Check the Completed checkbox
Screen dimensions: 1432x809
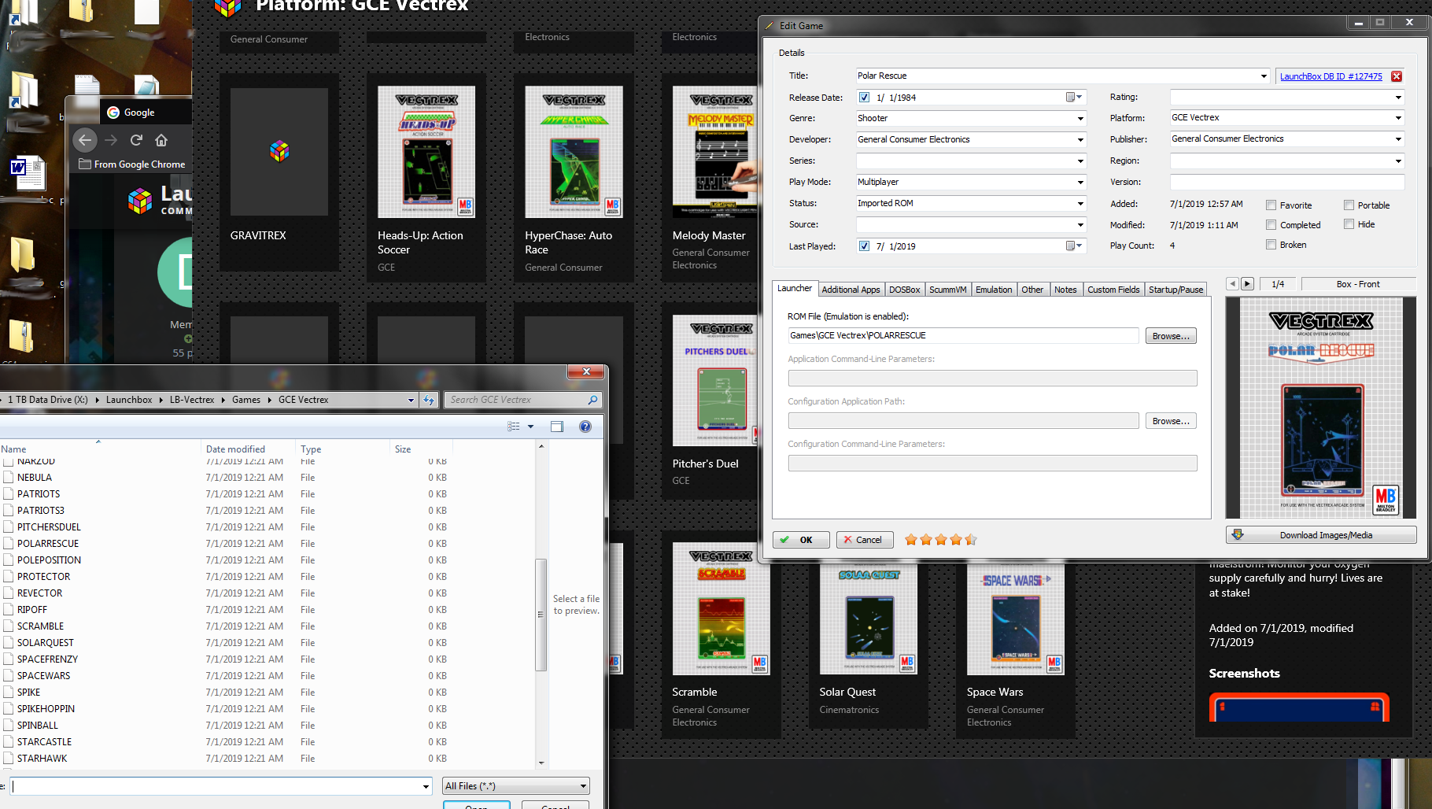pos(1271,225)
